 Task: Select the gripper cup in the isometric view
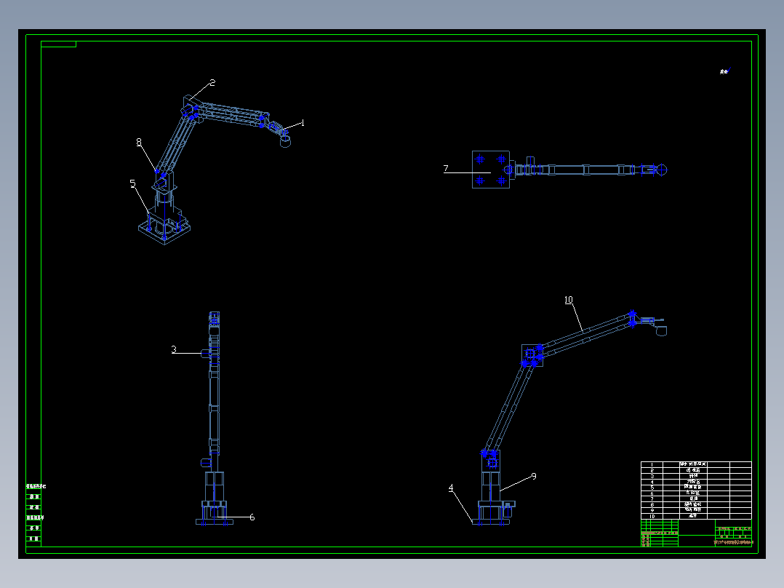click(285, 142)
